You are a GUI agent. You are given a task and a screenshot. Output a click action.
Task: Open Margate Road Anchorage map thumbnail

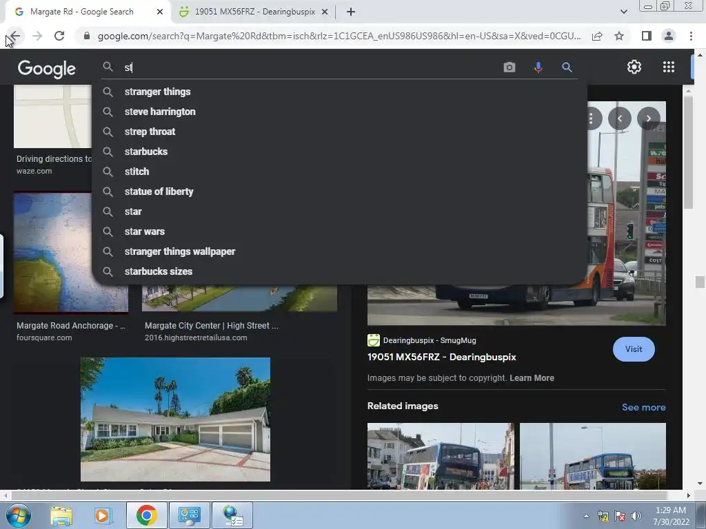tap(71, 252)
